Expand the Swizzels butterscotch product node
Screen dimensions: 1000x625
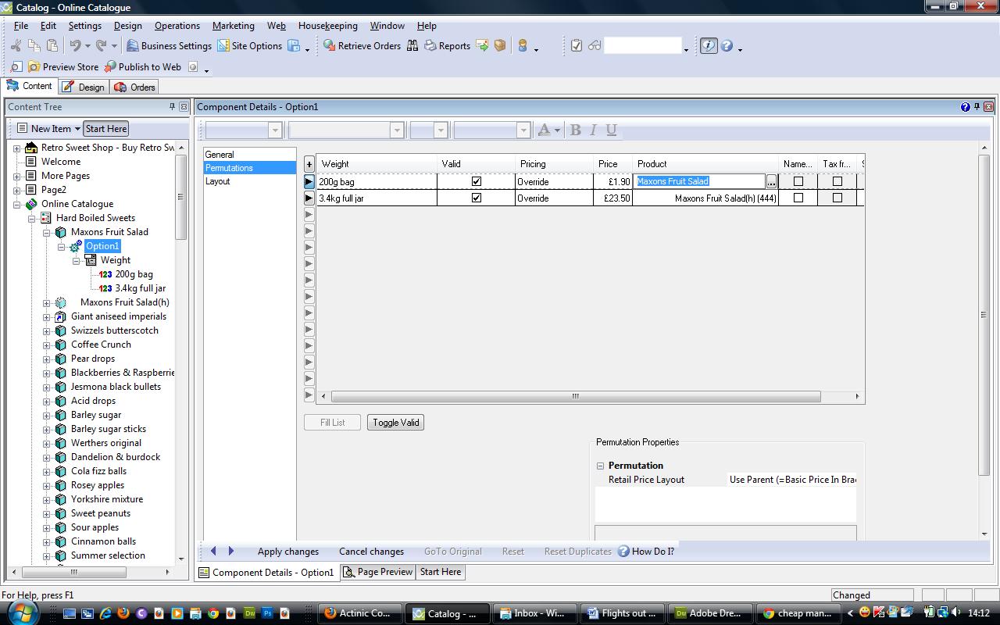[x=47, y=330]
